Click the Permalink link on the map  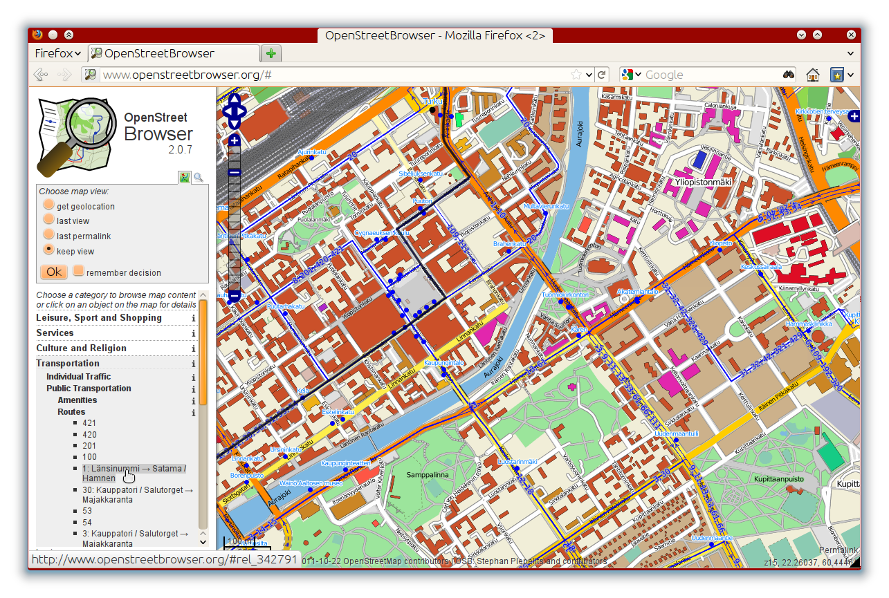(x=838, y=550)
